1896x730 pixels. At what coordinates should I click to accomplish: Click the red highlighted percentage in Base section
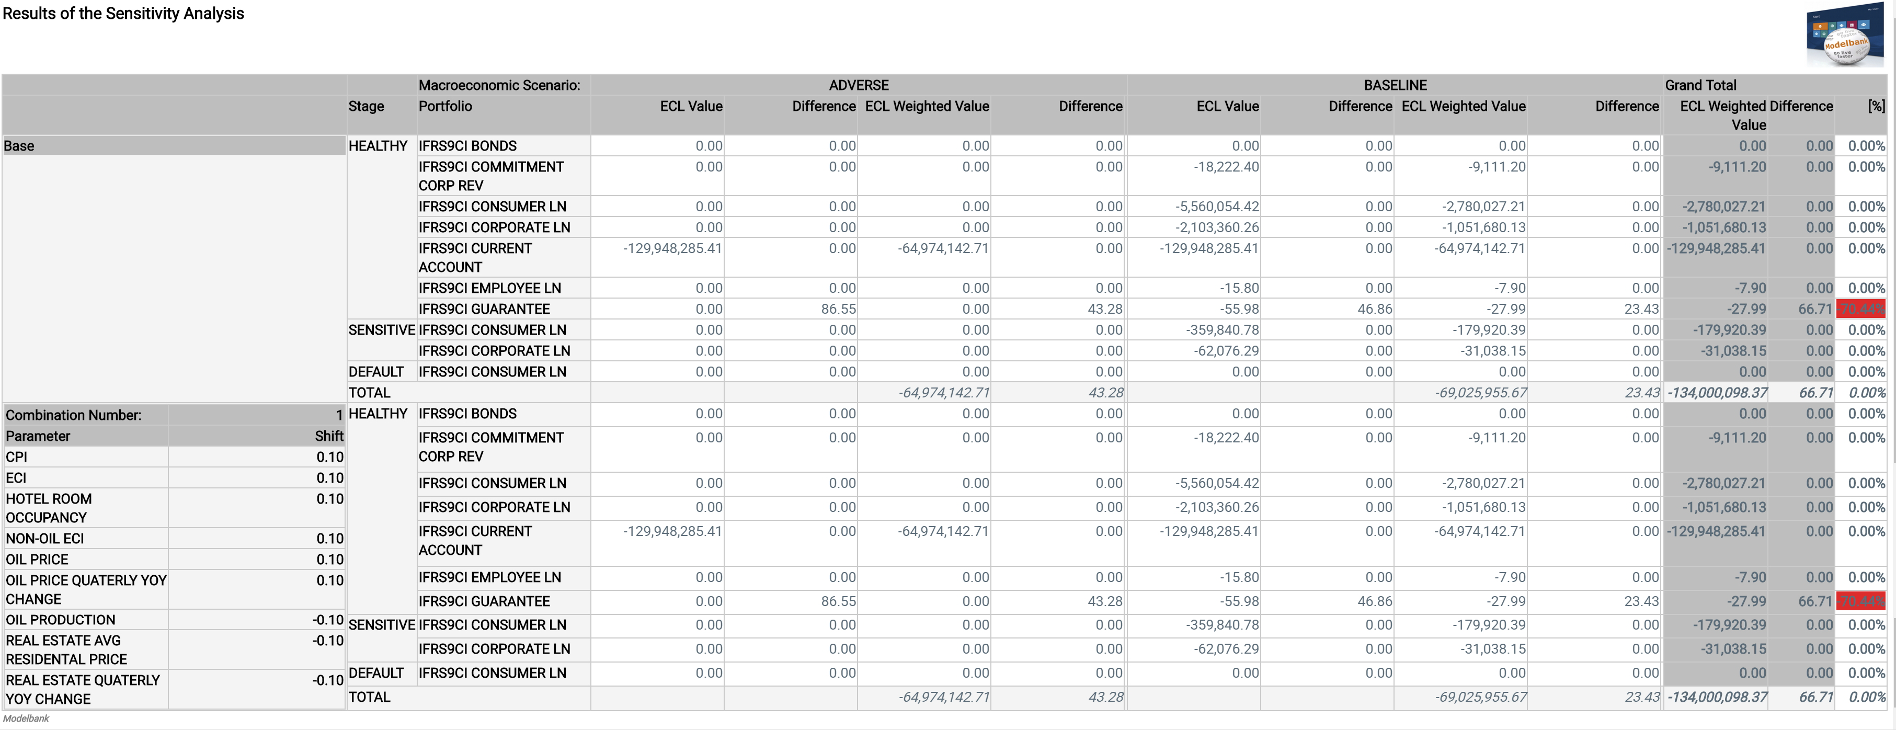1860,309
